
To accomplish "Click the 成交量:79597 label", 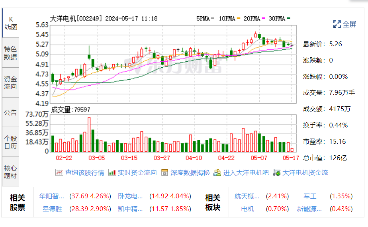I will click(x=70, y=110).
